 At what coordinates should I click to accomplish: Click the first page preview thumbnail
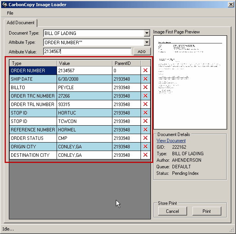190,82
